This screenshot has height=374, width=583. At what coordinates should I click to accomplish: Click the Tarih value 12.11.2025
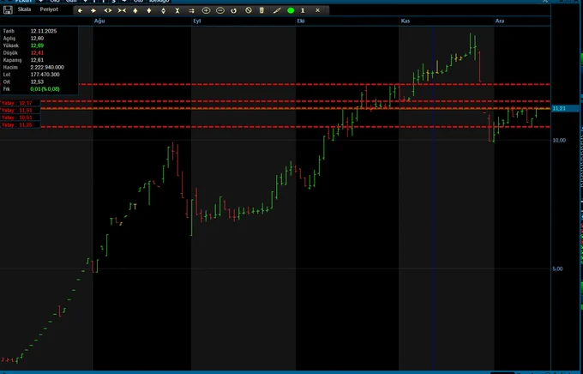[x=44, y=31]
